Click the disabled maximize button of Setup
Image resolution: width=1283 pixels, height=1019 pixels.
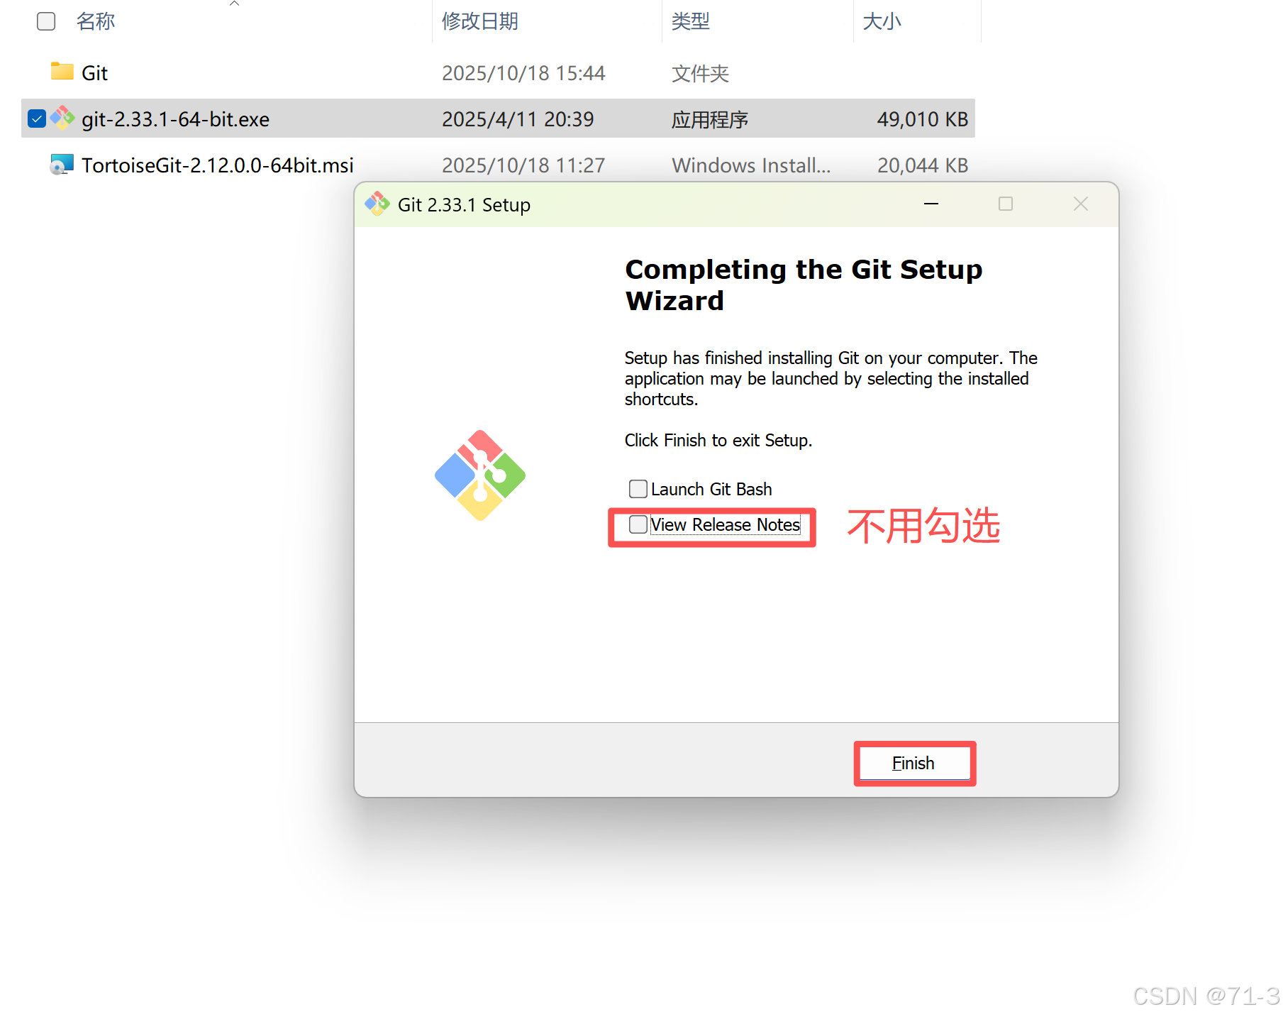tap(1006, 204)
